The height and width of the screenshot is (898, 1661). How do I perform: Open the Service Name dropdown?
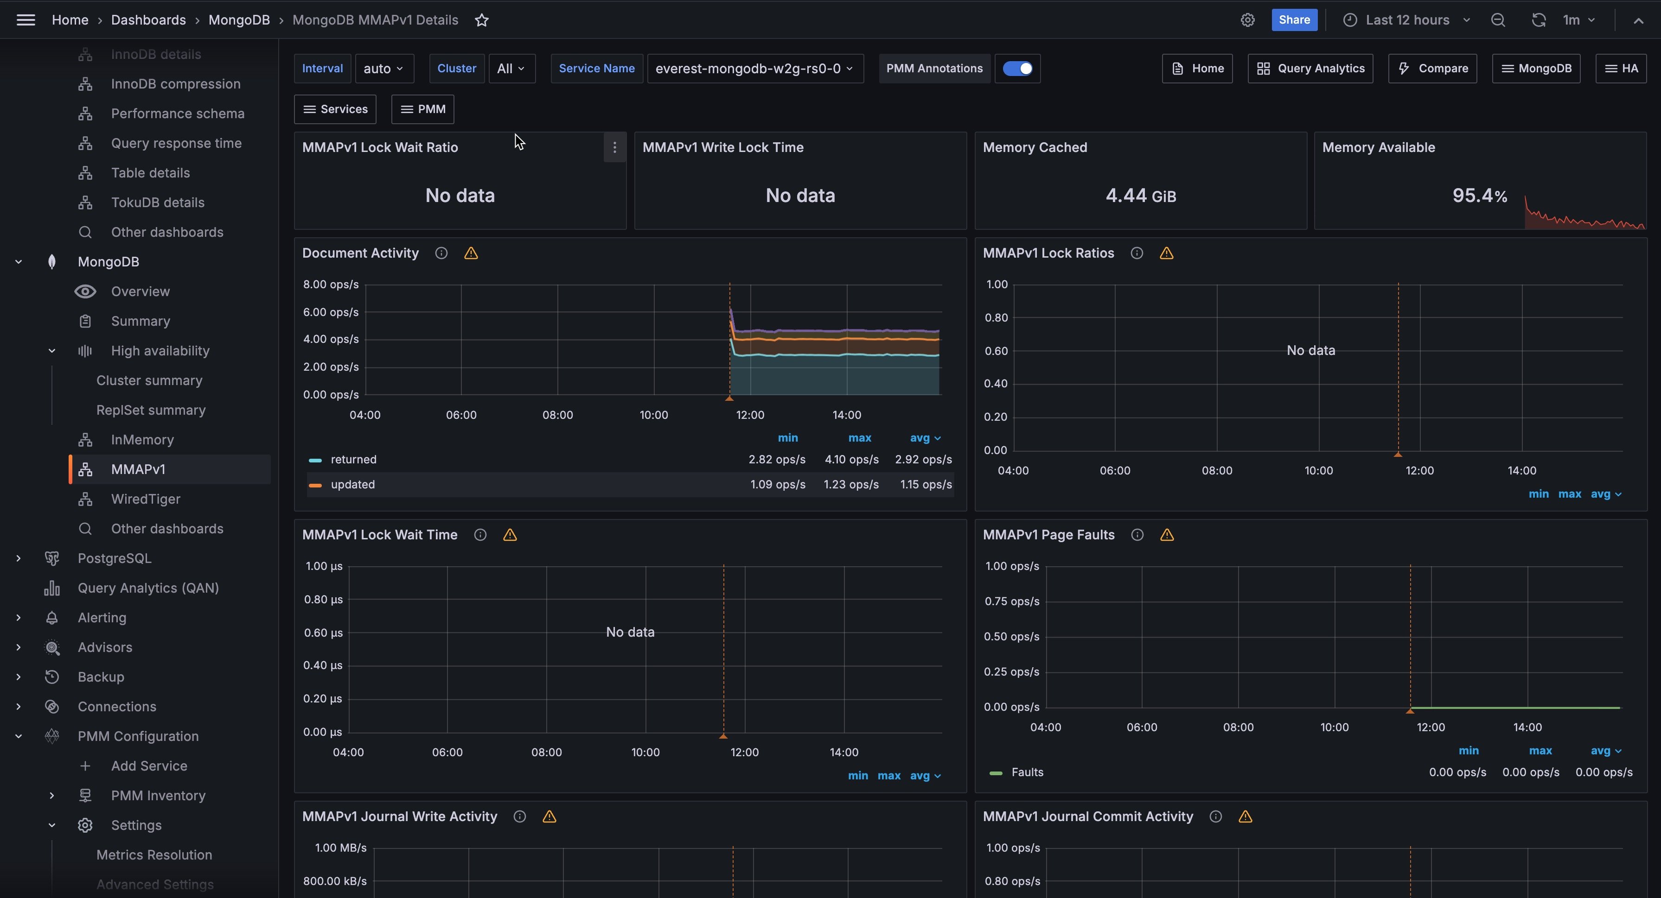click(x=754, y=68)
